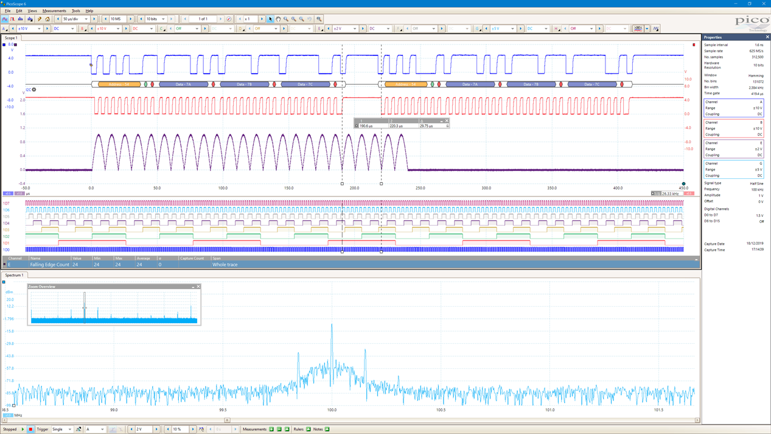Select the hand pan tool
The width and height of the screenshot is (771, 434).
click(278, 19)
